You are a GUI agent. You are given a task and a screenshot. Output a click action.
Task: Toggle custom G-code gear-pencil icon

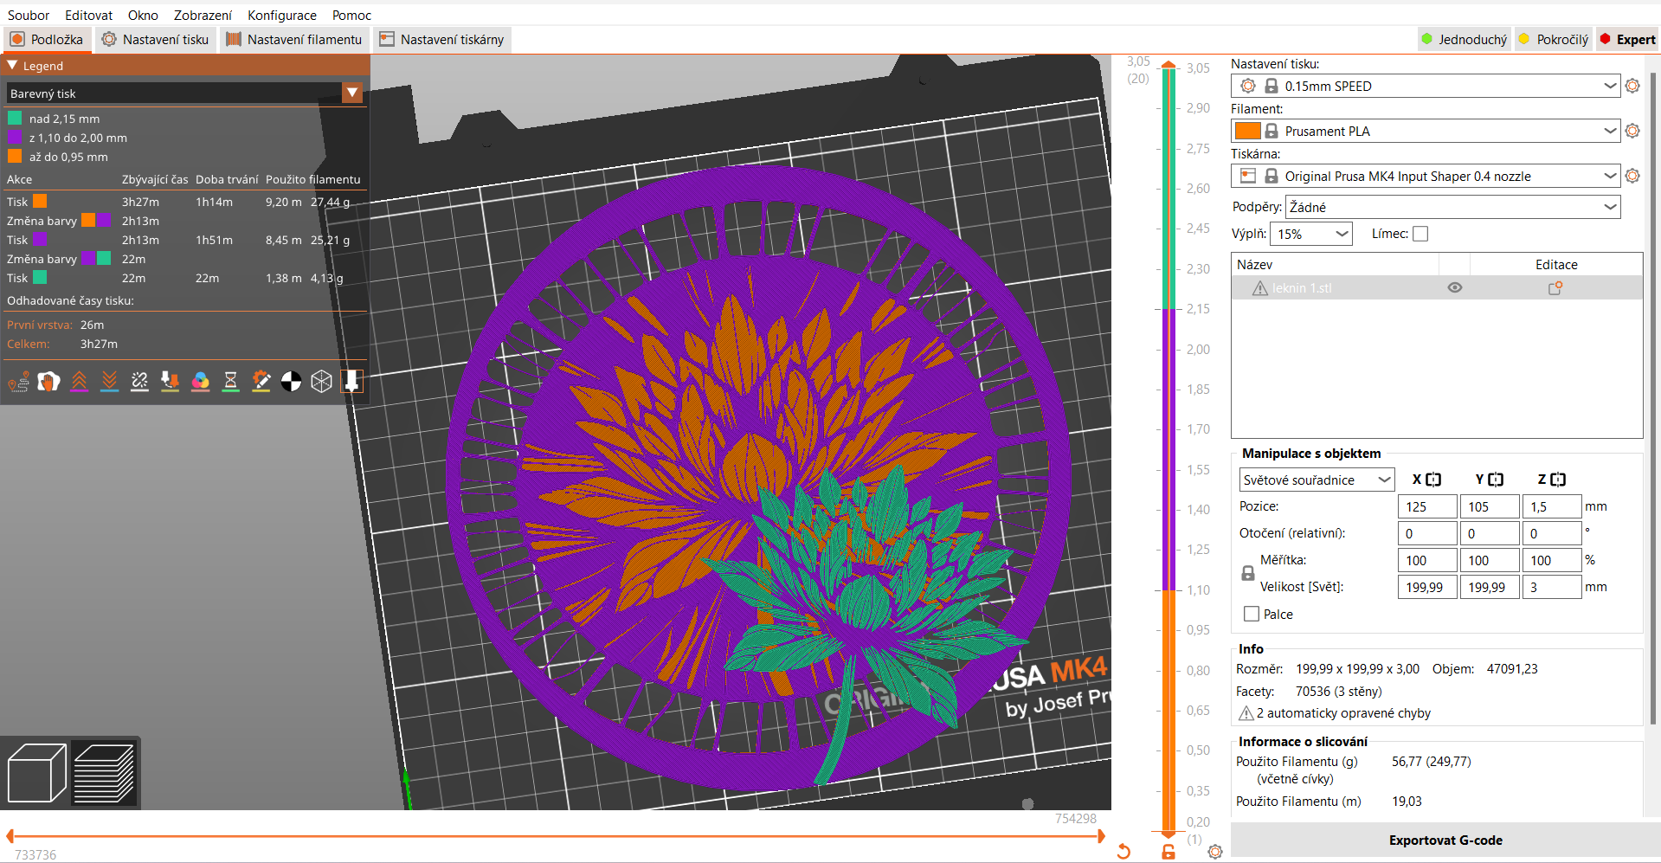pos(261,381)
